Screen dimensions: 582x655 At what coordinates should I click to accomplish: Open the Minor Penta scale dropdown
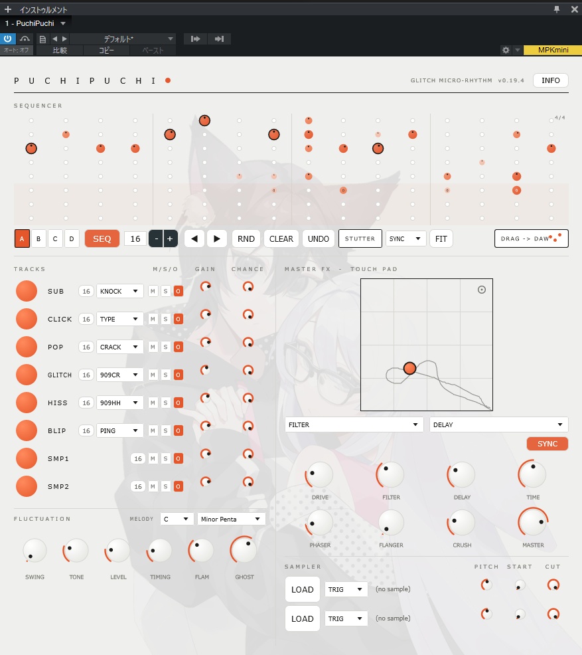231,519
